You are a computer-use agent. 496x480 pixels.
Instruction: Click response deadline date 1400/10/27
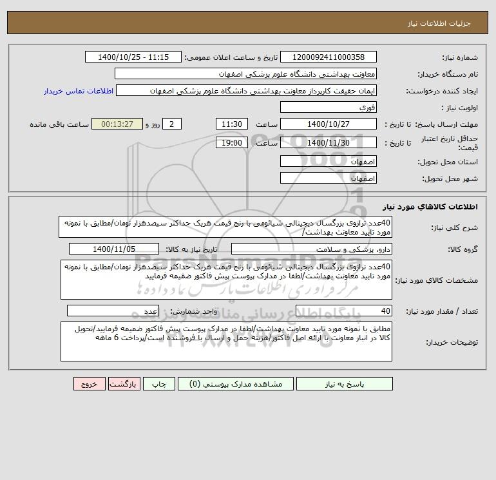[329, 124]
